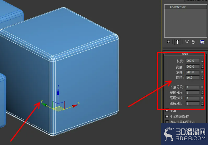This screenshot has width=208, height=145.
Task: Grab the blue Z axis gizmo arrow
Action: pyautogui.click(x=58, y=91)
